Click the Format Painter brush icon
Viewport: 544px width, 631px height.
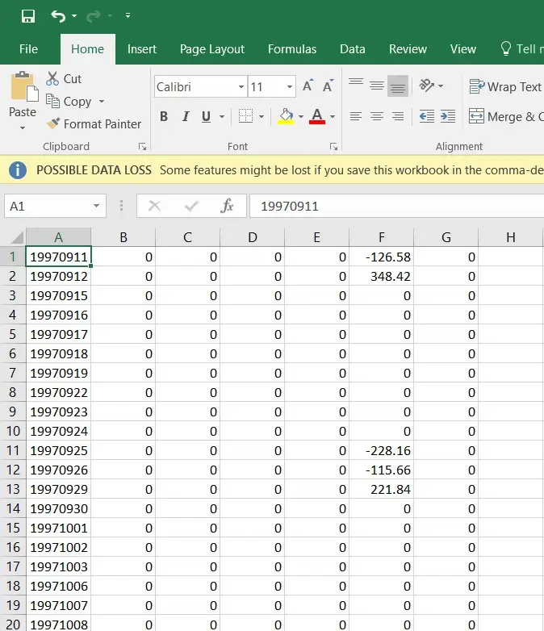(53, 124)
